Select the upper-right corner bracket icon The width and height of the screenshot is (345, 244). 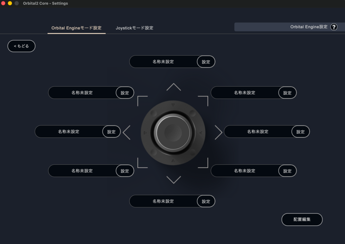(203, 101)
